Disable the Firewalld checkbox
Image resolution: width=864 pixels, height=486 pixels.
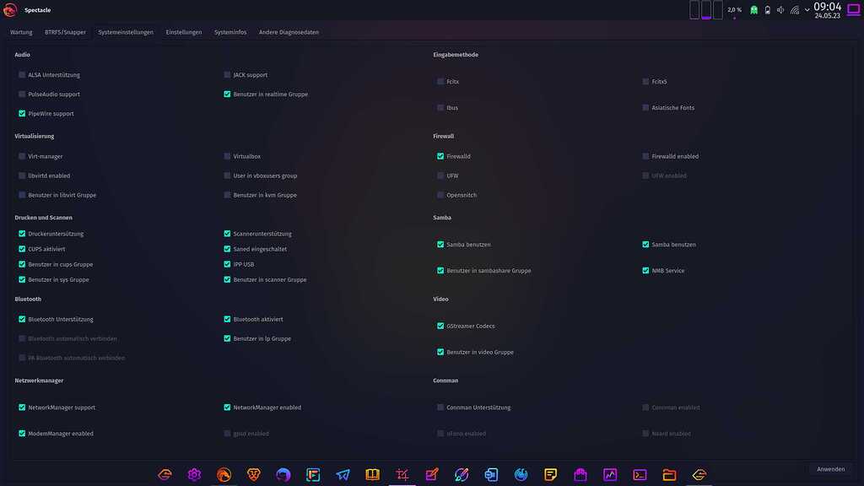coord(440,156)
